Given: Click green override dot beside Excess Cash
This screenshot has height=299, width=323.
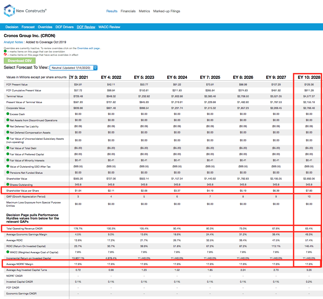Looking at the screenshot, I should pyautogui.click(x=8, y=114).
